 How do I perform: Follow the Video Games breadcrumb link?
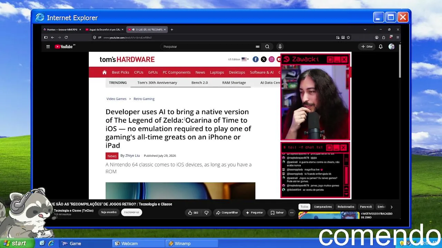116,99
